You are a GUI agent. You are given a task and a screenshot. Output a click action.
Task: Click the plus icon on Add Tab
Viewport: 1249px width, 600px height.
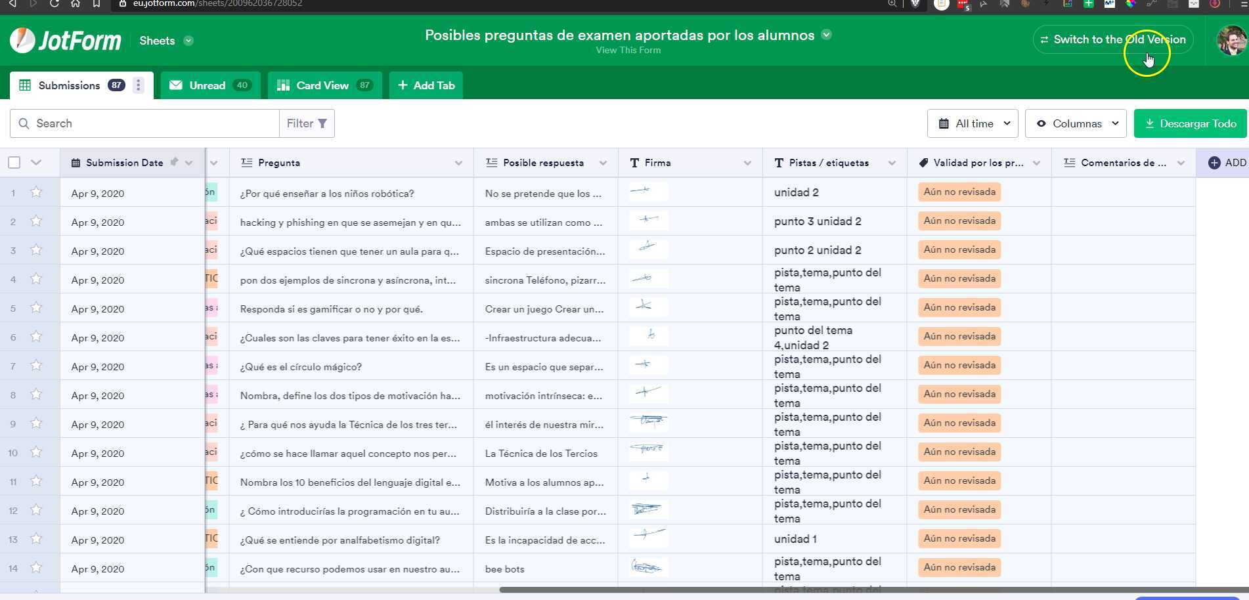click(x=401, y=85)
